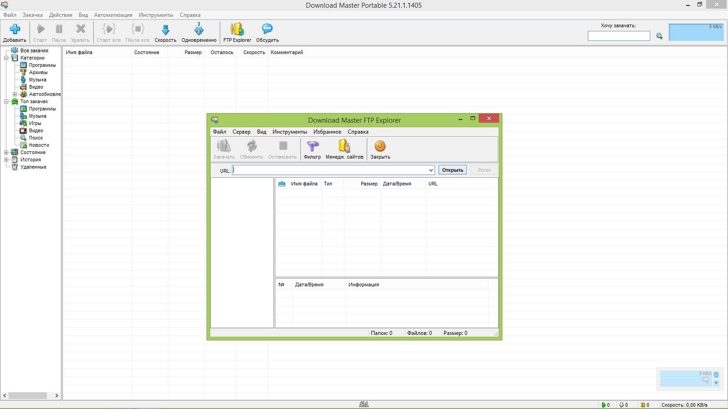Click the speed graph in top right
728x409 pixels.
click(x=696, y=32)
